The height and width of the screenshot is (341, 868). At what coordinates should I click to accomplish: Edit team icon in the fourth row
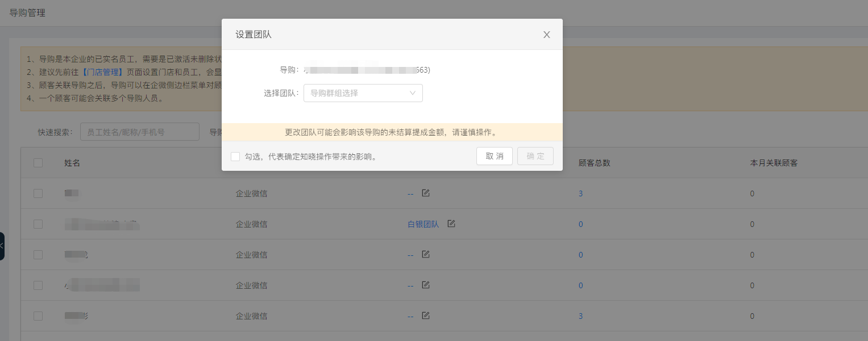(425, 285)
